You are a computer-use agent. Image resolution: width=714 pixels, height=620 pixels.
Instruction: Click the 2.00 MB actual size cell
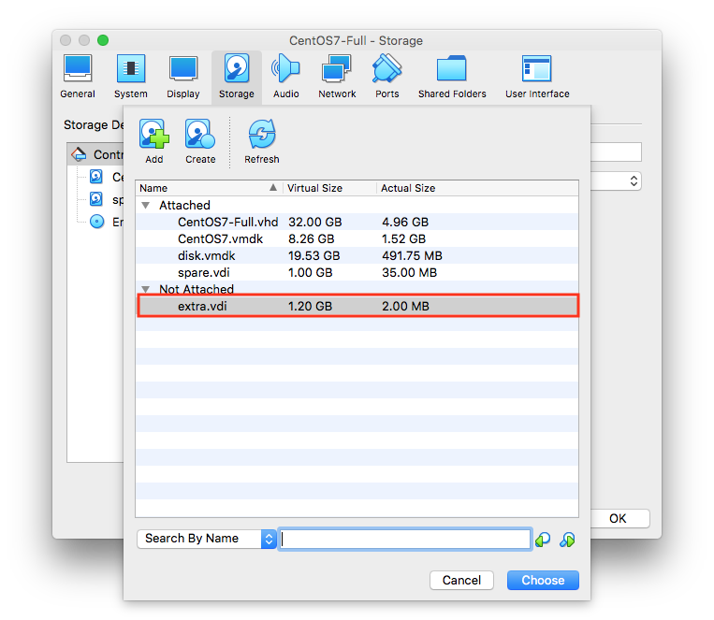406,306
